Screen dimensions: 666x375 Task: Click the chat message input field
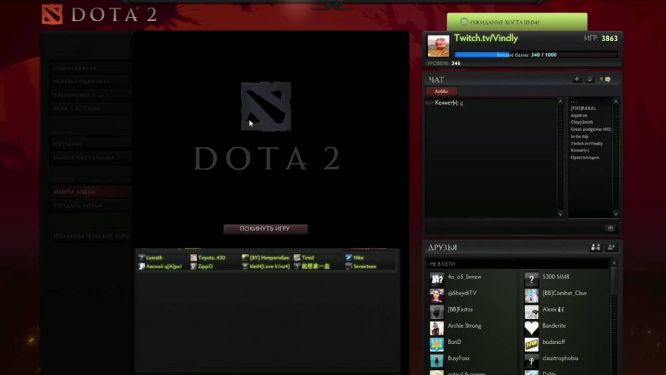[515, 229]
